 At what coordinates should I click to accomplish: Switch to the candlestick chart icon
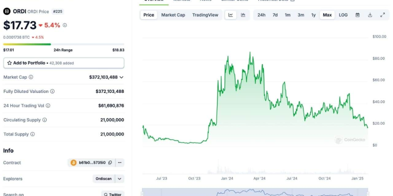click(x=243, y=15)
